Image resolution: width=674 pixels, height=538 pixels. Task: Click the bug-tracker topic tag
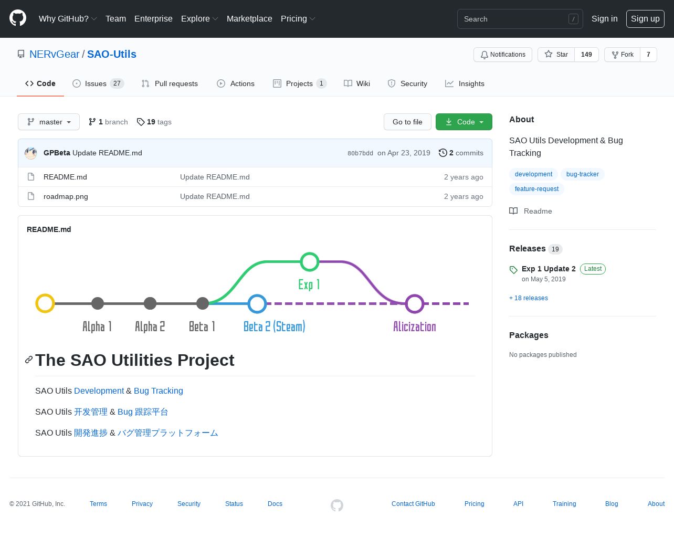pyautogui.click(x=583, y=174)
